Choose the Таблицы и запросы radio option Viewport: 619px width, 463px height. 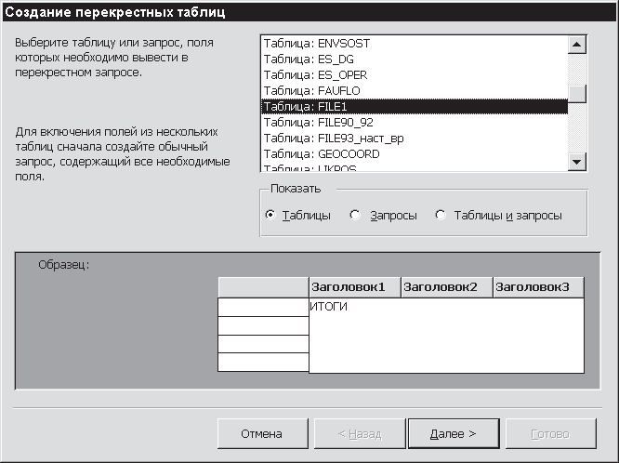point(441,216)
